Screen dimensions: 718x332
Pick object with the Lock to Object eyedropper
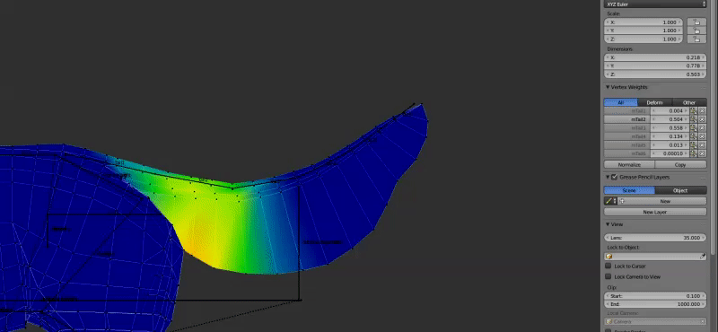click(703, 257)
